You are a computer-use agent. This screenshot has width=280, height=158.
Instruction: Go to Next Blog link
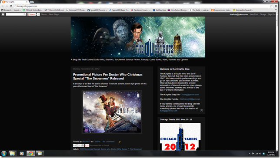pos(54,14)
